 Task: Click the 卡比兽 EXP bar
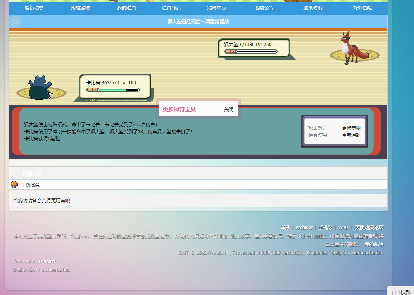pos(117,100)
